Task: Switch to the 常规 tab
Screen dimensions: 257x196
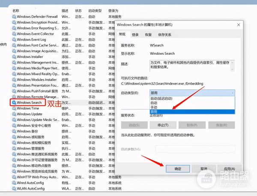Action: point(122,34)
